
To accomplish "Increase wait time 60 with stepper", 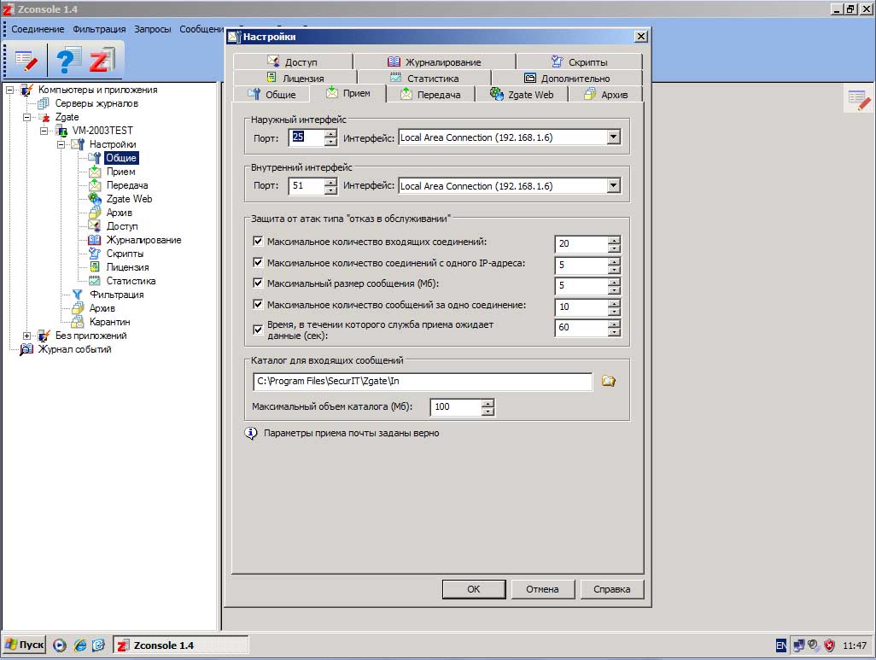I will tap(614, 324).
